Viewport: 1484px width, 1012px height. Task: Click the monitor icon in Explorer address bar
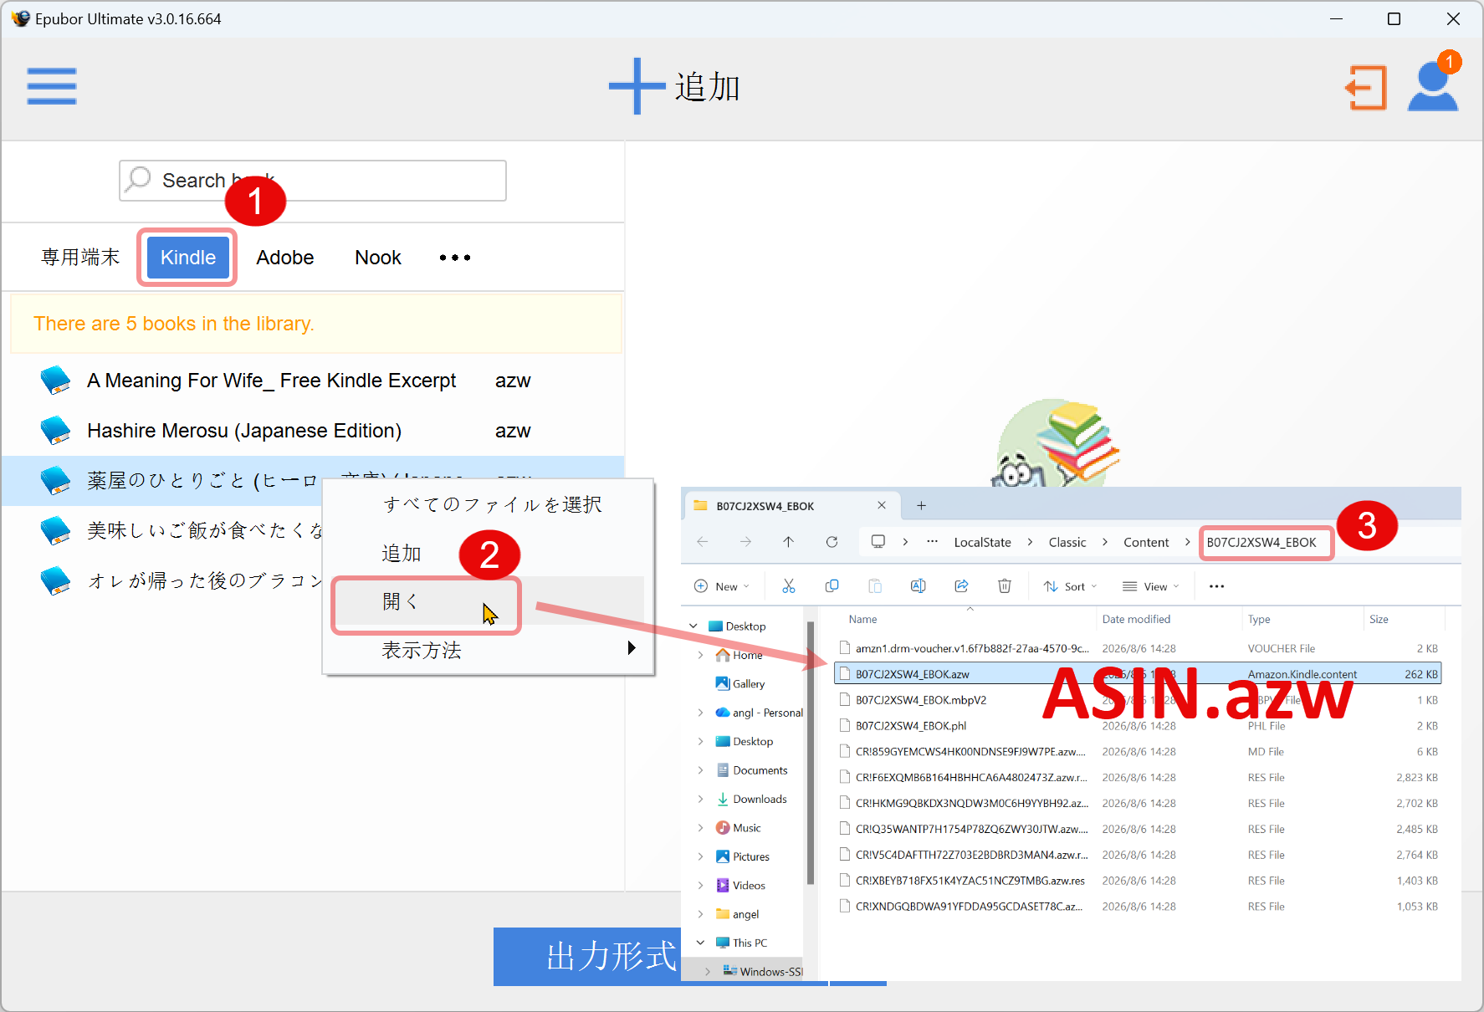[878, 542]
